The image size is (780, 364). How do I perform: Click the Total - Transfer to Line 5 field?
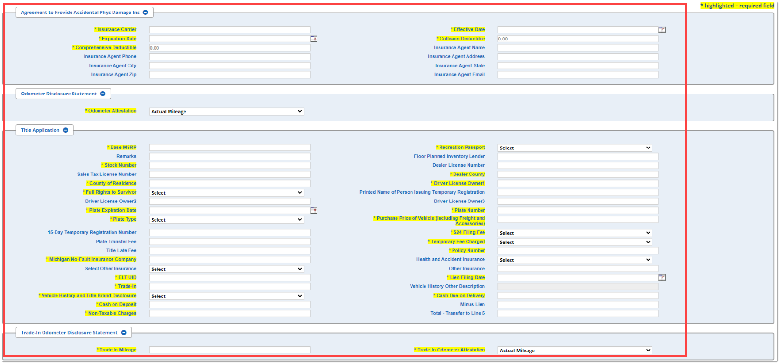[x=578, y=314]
